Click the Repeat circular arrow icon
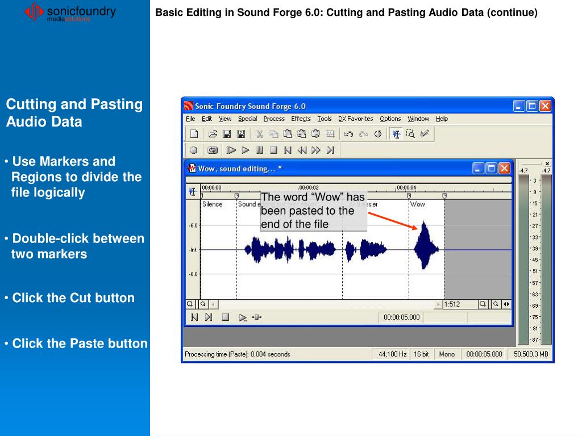Image resolution: width=582 pixels, height=436 pixels. [378, 134]
